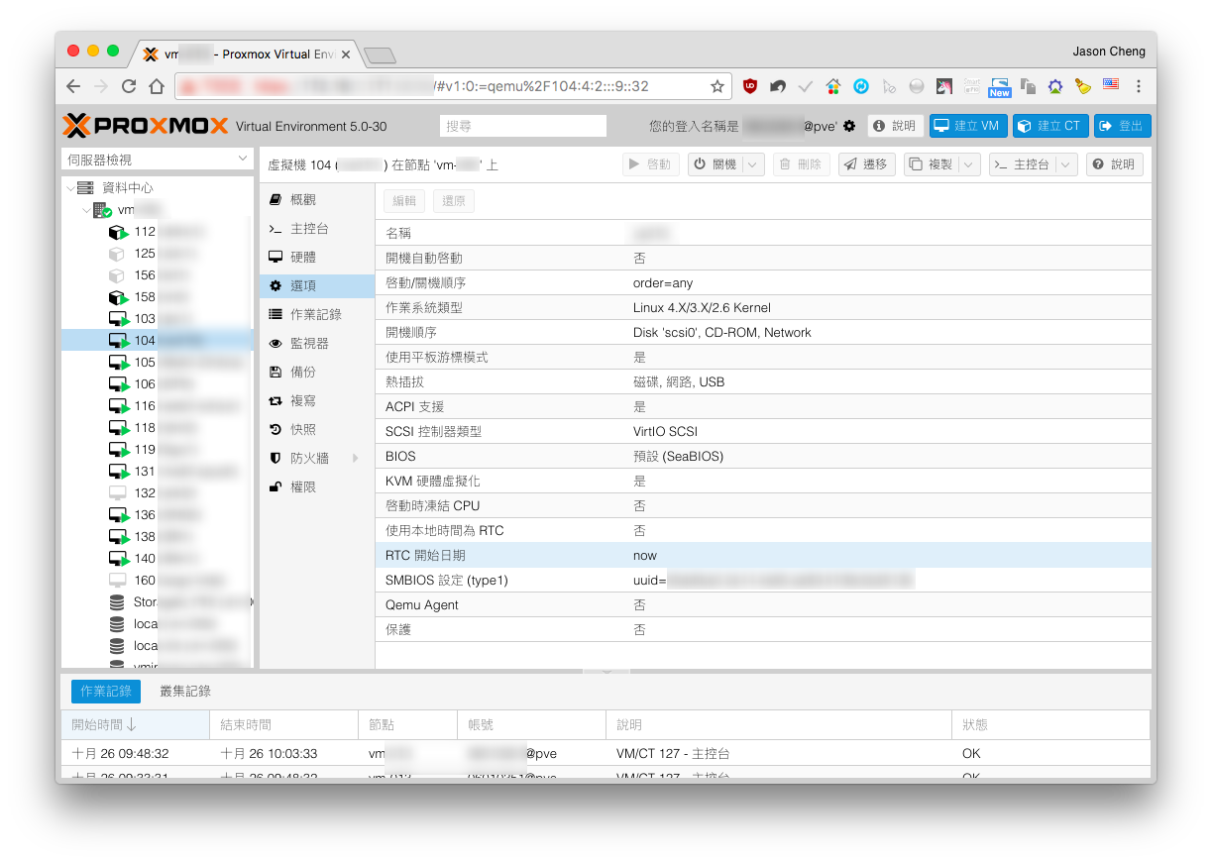Open the Chrome three-dot menu
The height and width of the screenshot is (863, 1212).
1139,86
